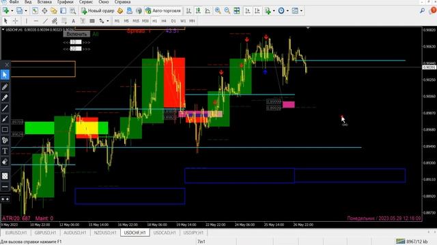Click >>> next to value 10
Viewport: 437px width, 245px height.
pos(86,42)
